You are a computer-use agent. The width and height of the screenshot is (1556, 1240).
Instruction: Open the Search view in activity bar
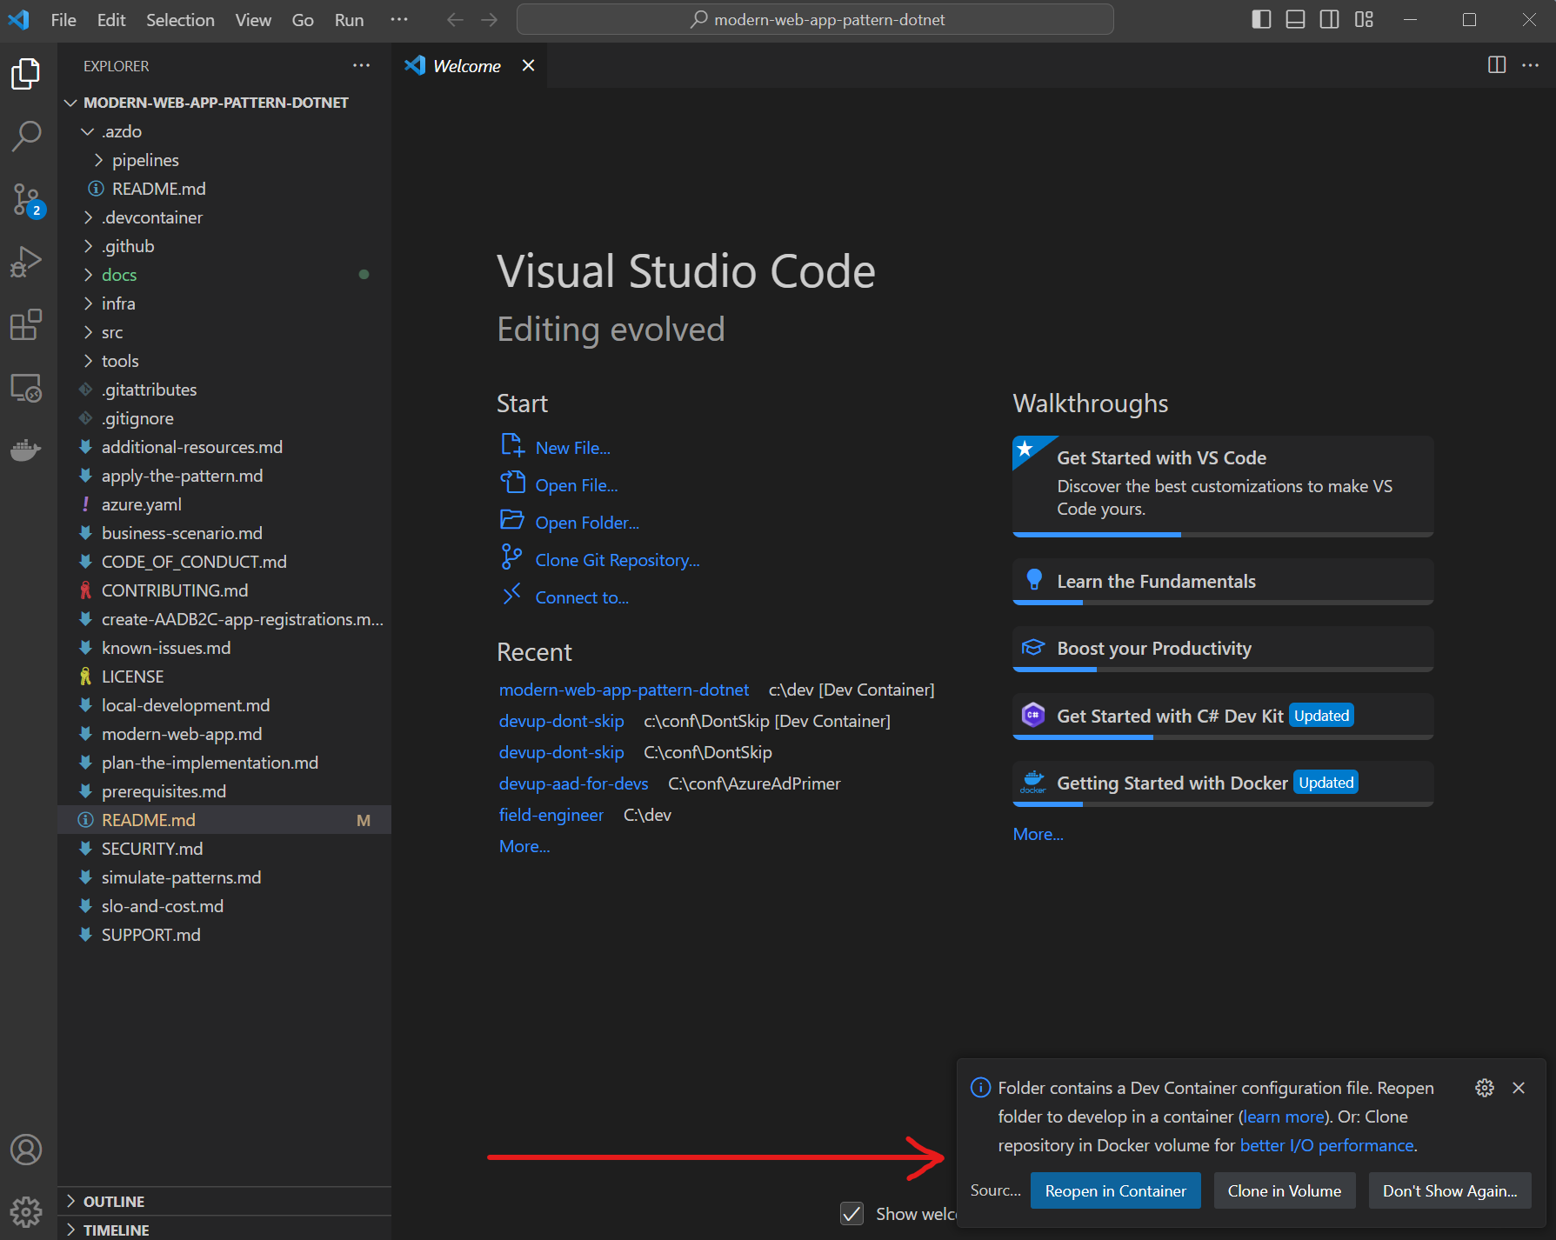click(x=26, y=136)
